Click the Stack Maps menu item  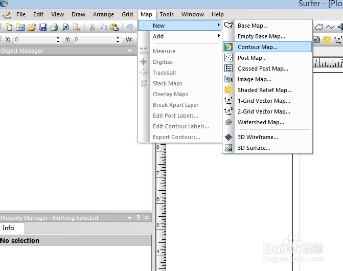(x=179, y=83)
